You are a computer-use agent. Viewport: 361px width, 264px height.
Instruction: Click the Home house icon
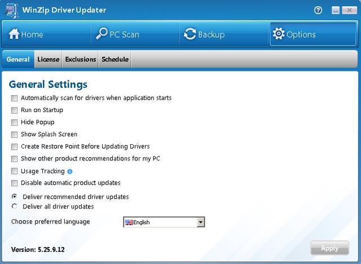pos(14,34)
